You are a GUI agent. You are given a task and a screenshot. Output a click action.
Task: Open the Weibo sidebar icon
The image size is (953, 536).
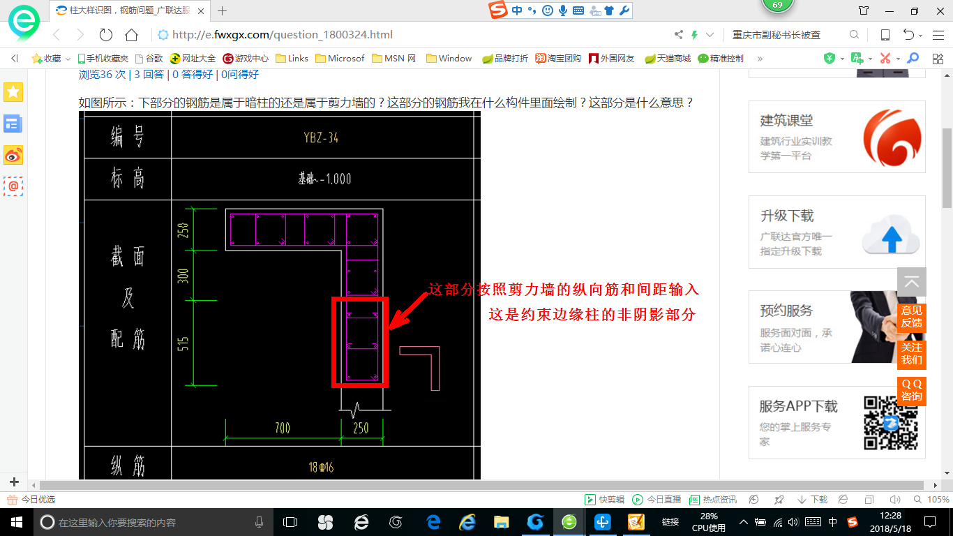[13, 155]
